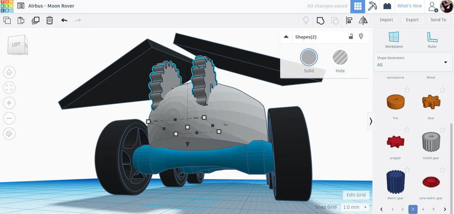
Task: Toggle lock editing padlock in Shapes panel
Action: click(x=351, y=36)
